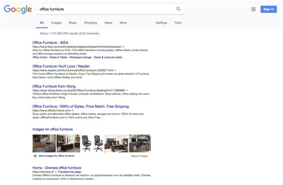
Task: Open the first office image with wooden desks
Action: coord(44,143)
